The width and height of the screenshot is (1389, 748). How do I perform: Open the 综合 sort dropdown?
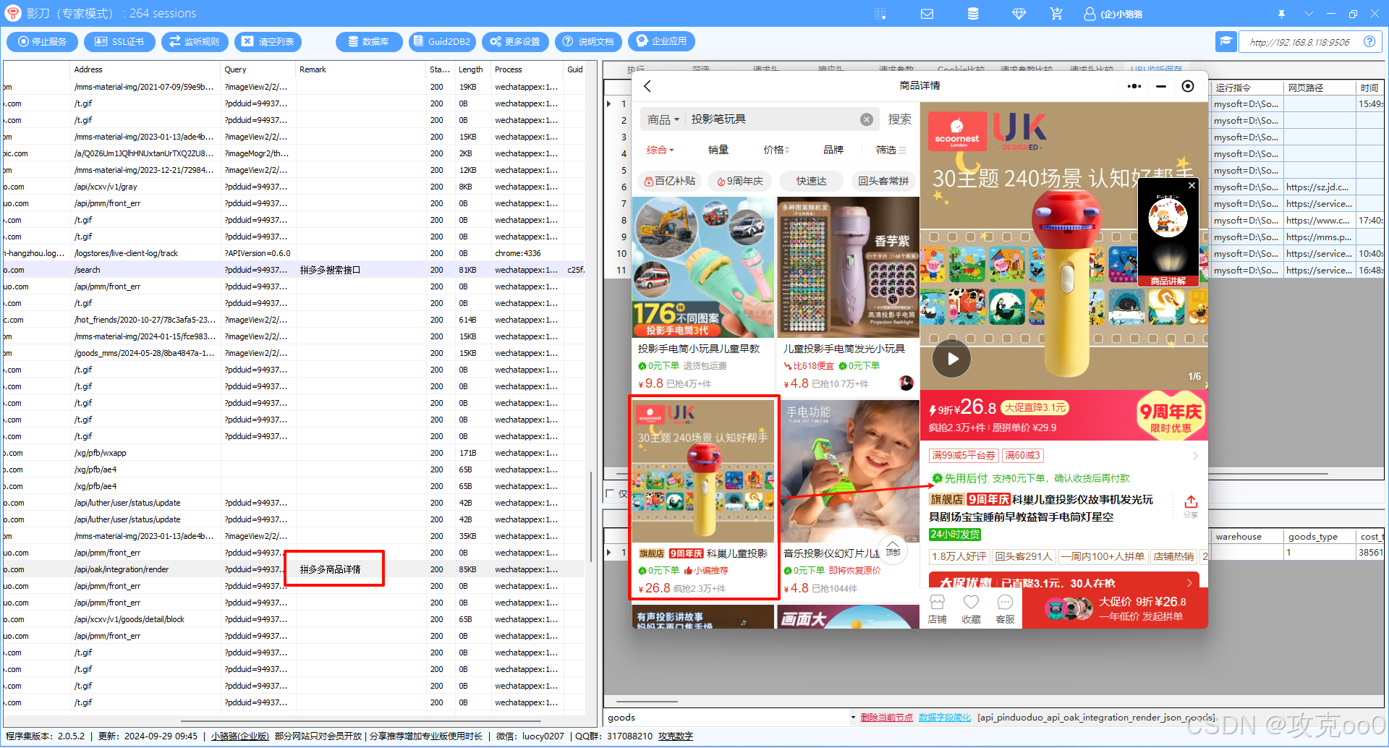point(660,150)
